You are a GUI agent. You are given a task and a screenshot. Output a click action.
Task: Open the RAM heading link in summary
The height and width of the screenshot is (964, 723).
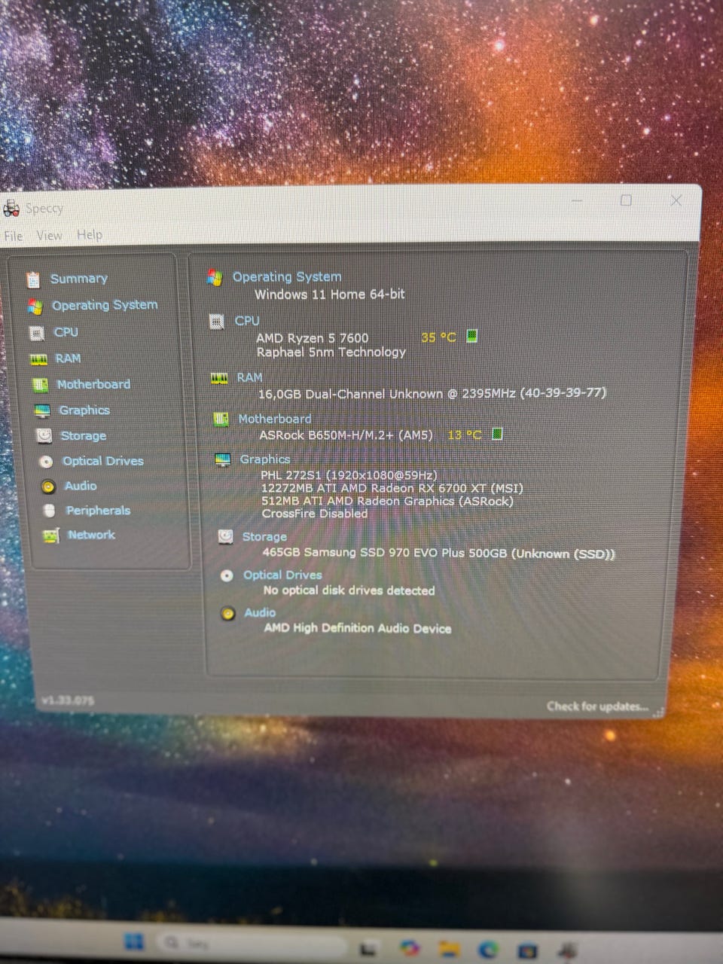(x=250, y=377)
